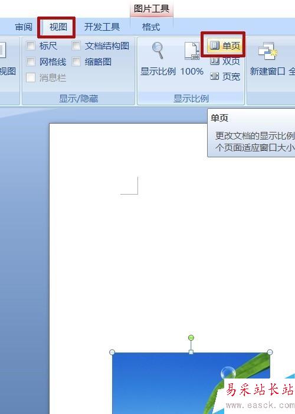Screen dimensions: 295x414
Task: Click the 新建窗口 new window icon
Action: pos(268,59)
